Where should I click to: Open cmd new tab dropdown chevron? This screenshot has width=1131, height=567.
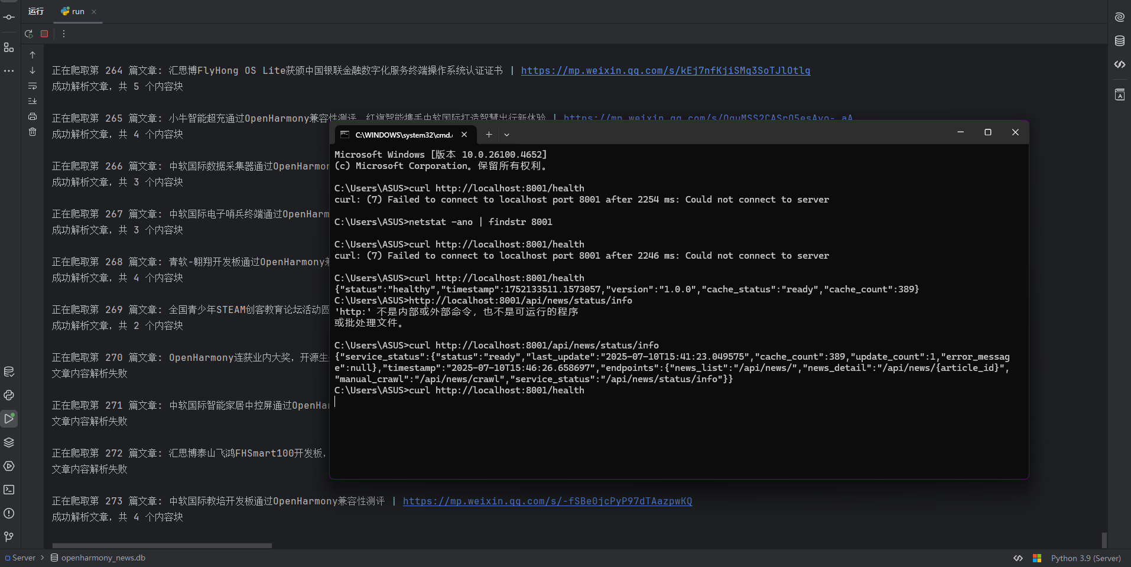[x=506, y=135]
